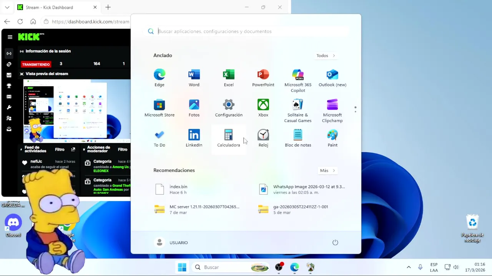Click the stream preview thumbnail in Kick
This screenshot has width=492, height=276.
pos(77,111)
